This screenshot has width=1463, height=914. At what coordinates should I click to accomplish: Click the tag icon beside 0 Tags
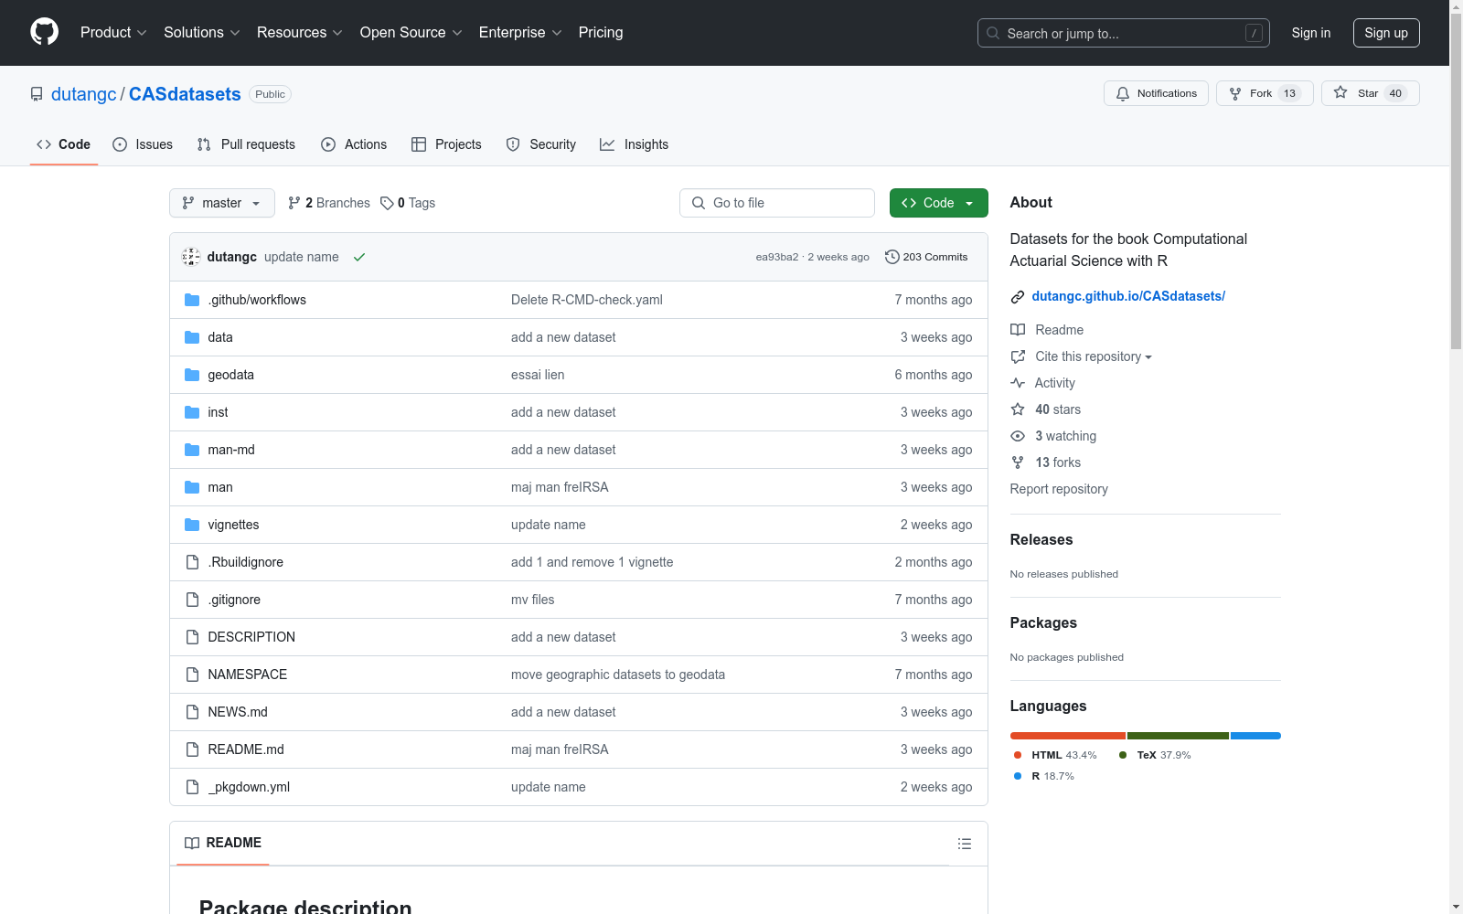click(x=387, y=203)
